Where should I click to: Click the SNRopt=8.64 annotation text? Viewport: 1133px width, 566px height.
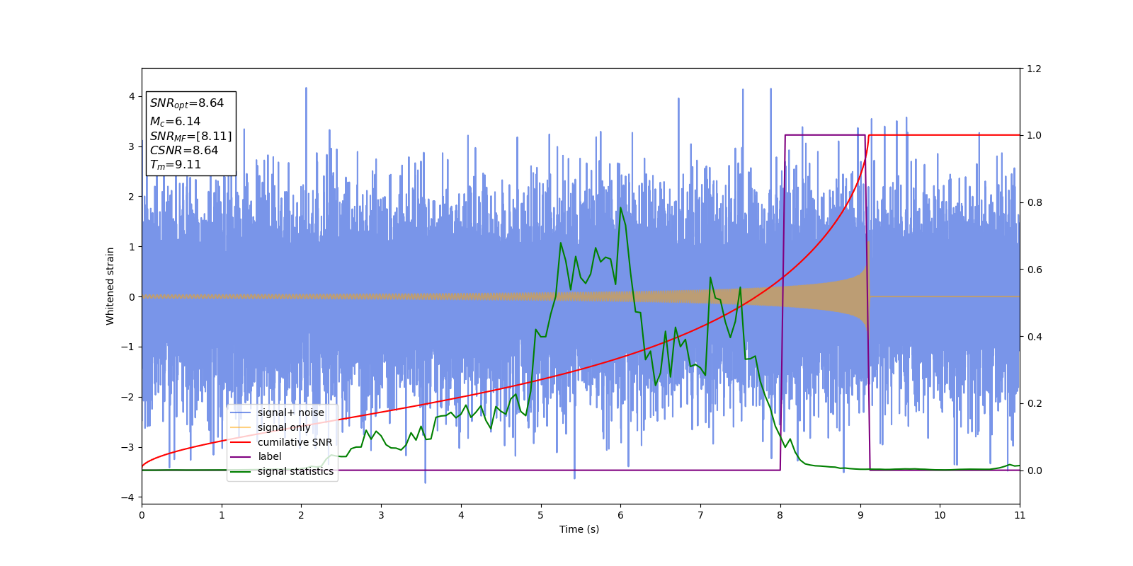187,103
